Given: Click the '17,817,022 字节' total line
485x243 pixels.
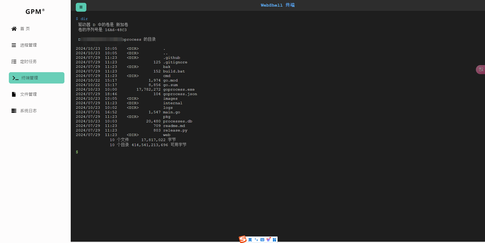Looking at the screenshot, I should tap(158, 140).
